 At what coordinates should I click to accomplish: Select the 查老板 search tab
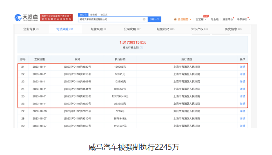point(94,15)
